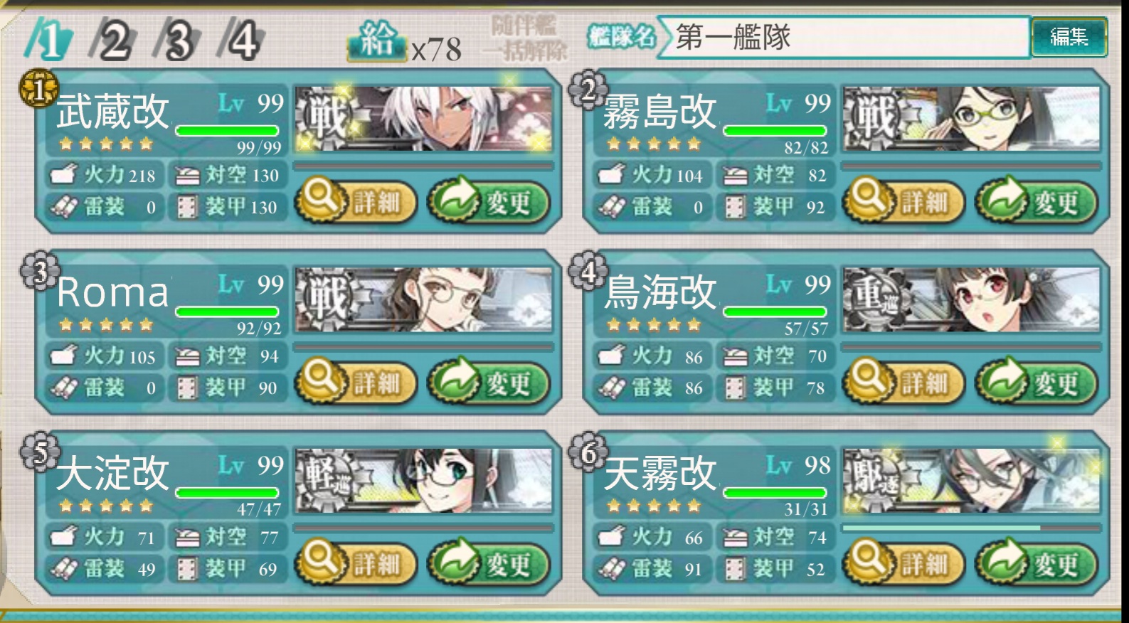Click the 給 supply icon
Image resolution: width=1129 pixels, height=623 pixels.
pyautogui.click(x=376, y=40)
